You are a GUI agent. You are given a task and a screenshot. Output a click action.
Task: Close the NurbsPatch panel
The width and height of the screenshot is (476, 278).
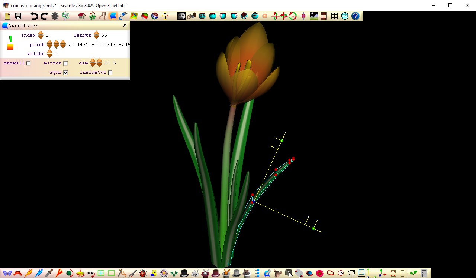[125, 25]
